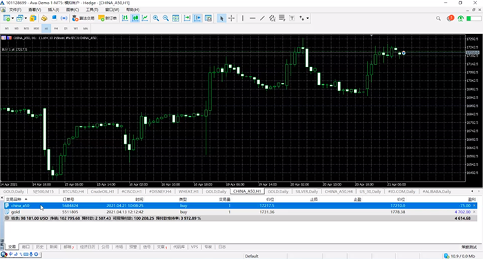Click the connection status bar indicator

tap(459, 256)
